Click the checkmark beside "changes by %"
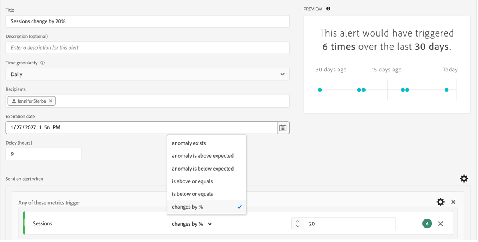Viewport: 478px width, 242px height. click(240, 207)
